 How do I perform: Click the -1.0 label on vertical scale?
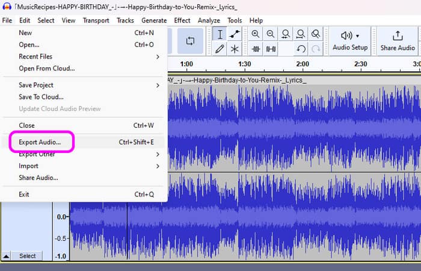61,256
